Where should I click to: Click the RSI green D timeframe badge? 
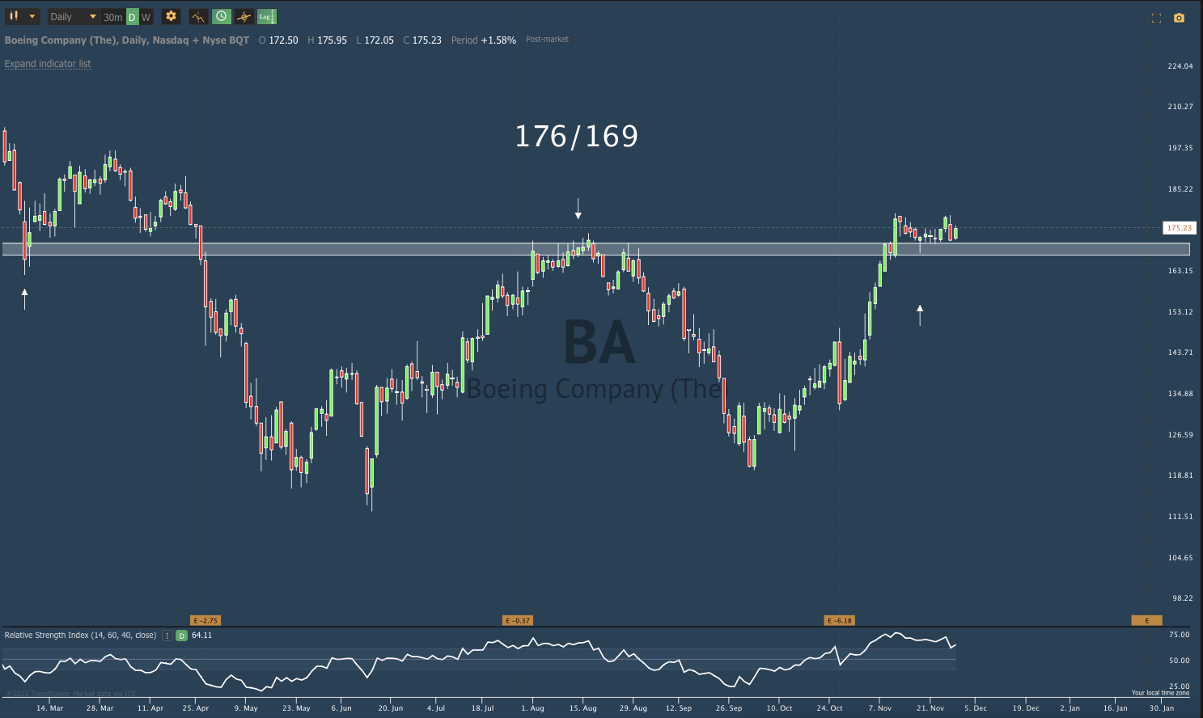(x=182, y=636)
